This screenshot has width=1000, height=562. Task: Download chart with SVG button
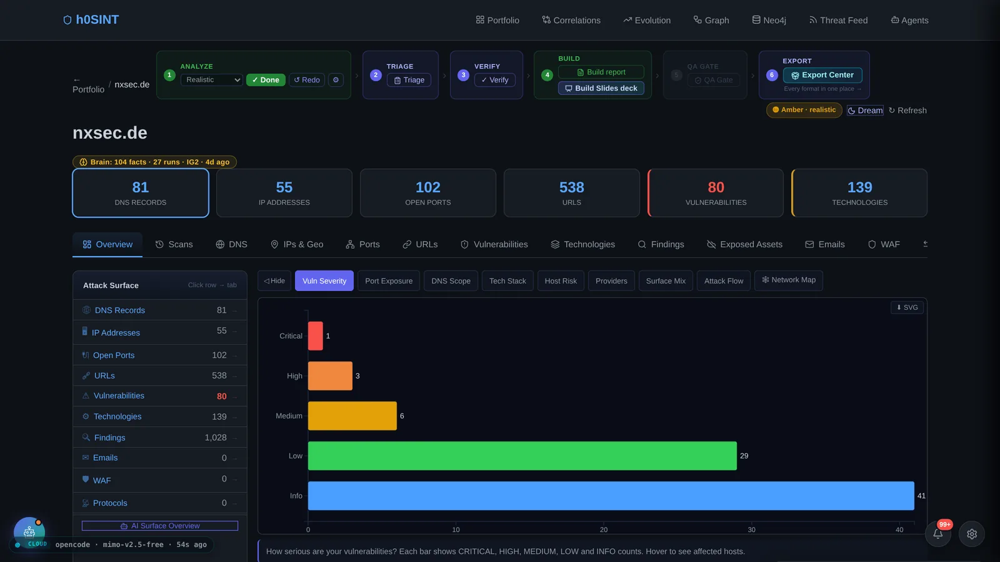pyautogui.click(x=907, y=307)
